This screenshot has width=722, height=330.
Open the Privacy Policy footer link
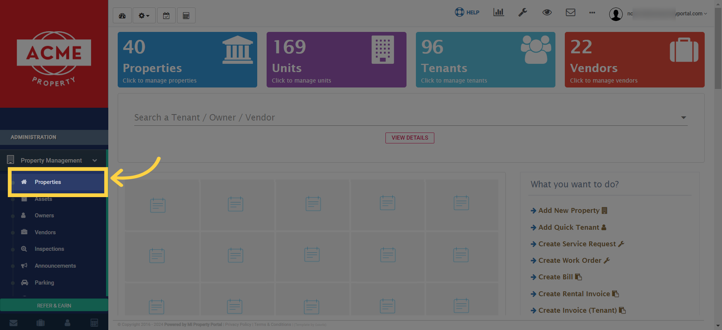click(238, 325)
